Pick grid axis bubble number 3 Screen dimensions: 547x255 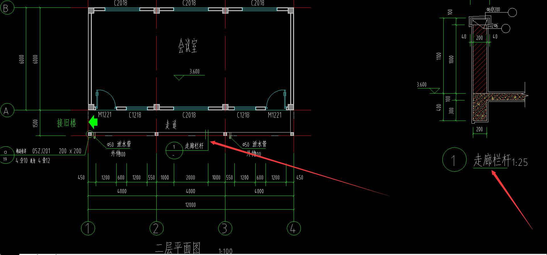point(225,228)
